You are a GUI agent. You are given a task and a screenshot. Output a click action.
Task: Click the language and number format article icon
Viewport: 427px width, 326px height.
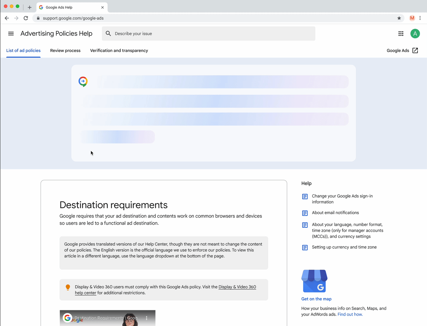pos(305,225)
